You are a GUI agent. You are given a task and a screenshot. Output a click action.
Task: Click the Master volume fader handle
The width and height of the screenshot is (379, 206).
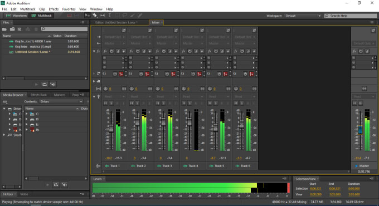pyautogui.click(x=361, y=130)
